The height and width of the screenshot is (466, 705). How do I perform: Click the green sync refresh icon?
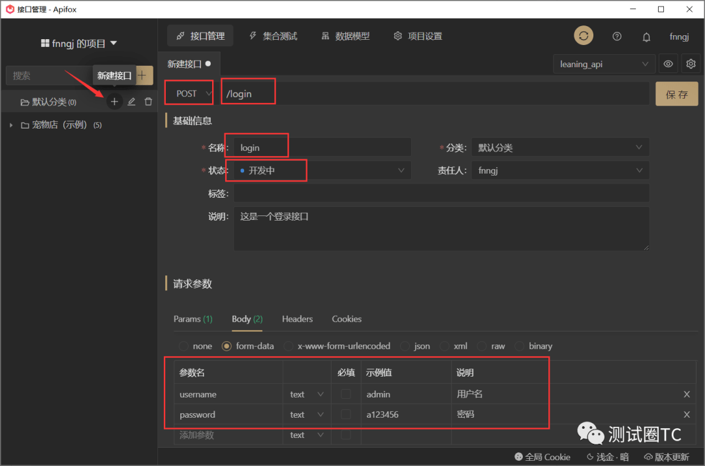coord(583,36)
